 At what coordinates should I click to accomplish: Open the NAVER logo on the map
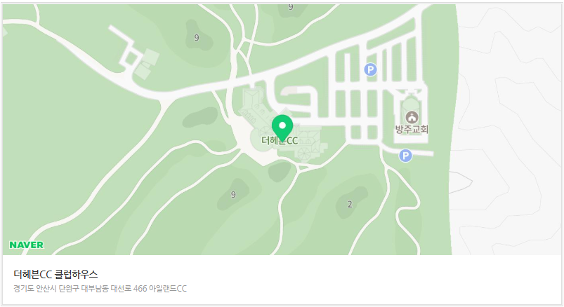(x=26, y=245)
